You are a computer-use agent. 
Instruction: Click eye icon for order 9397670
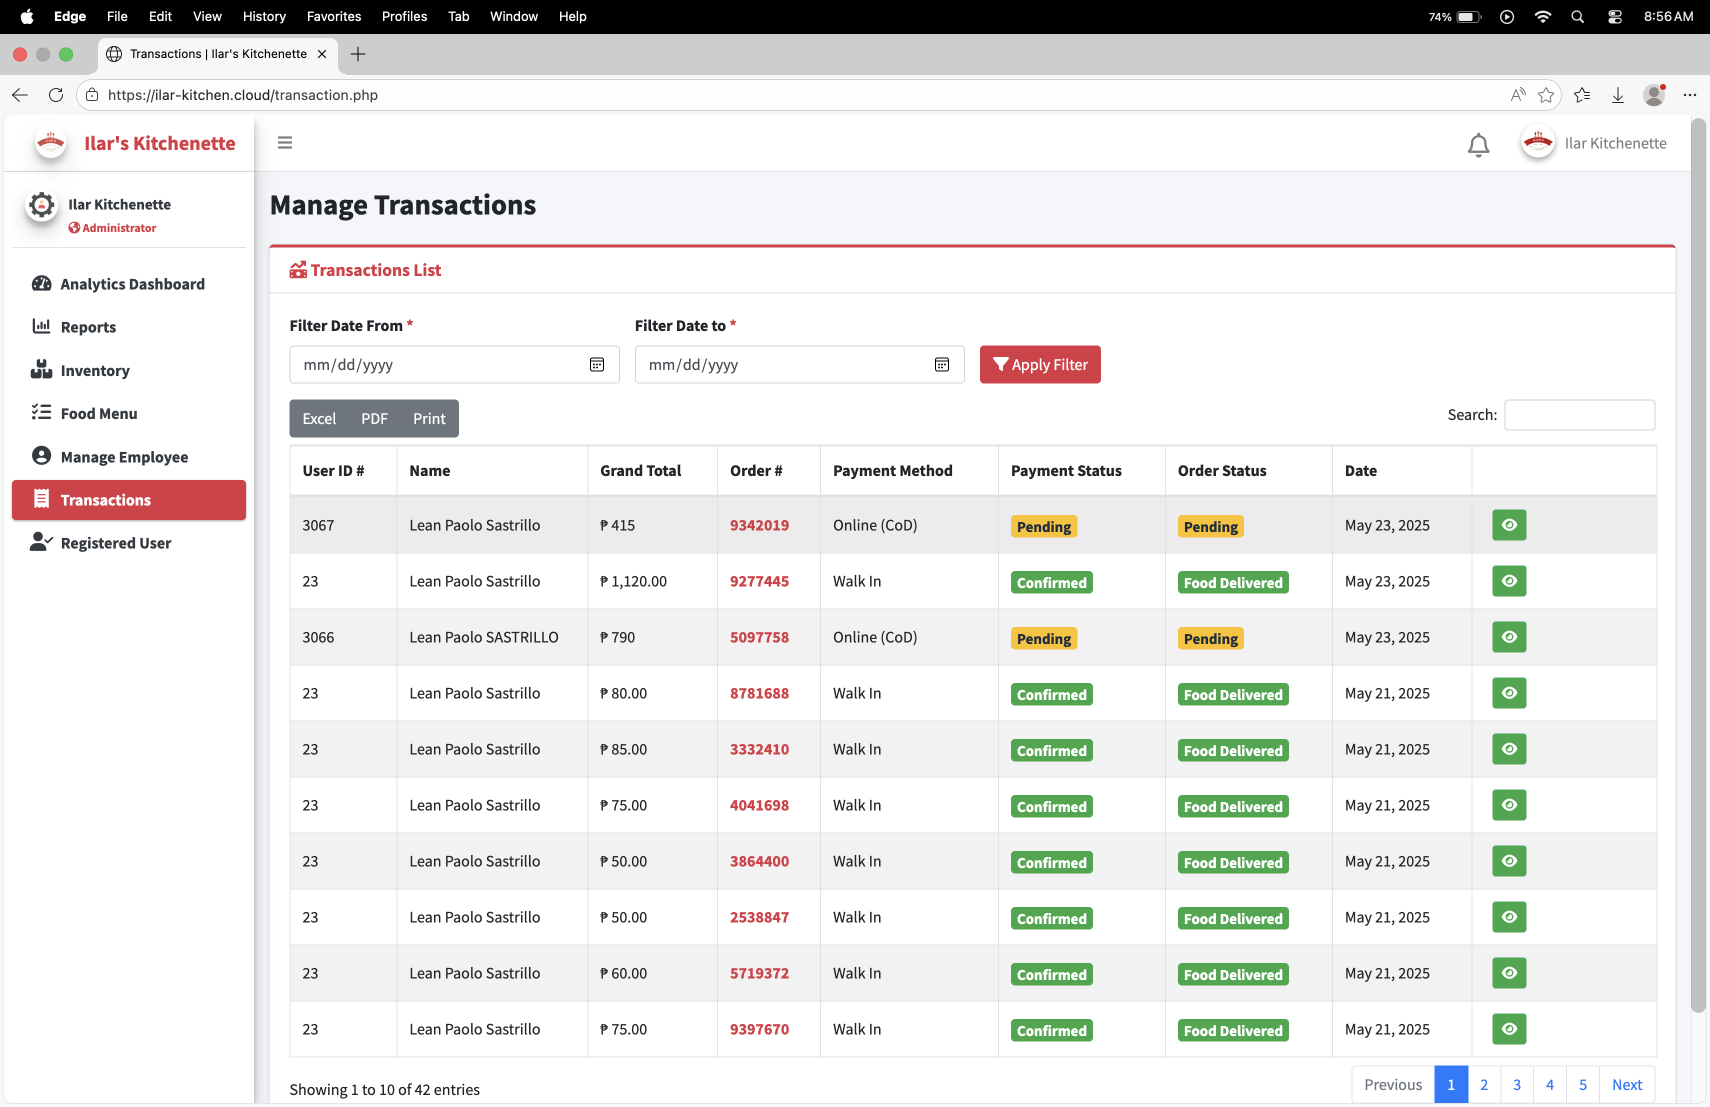(x=1508, y=1028)
